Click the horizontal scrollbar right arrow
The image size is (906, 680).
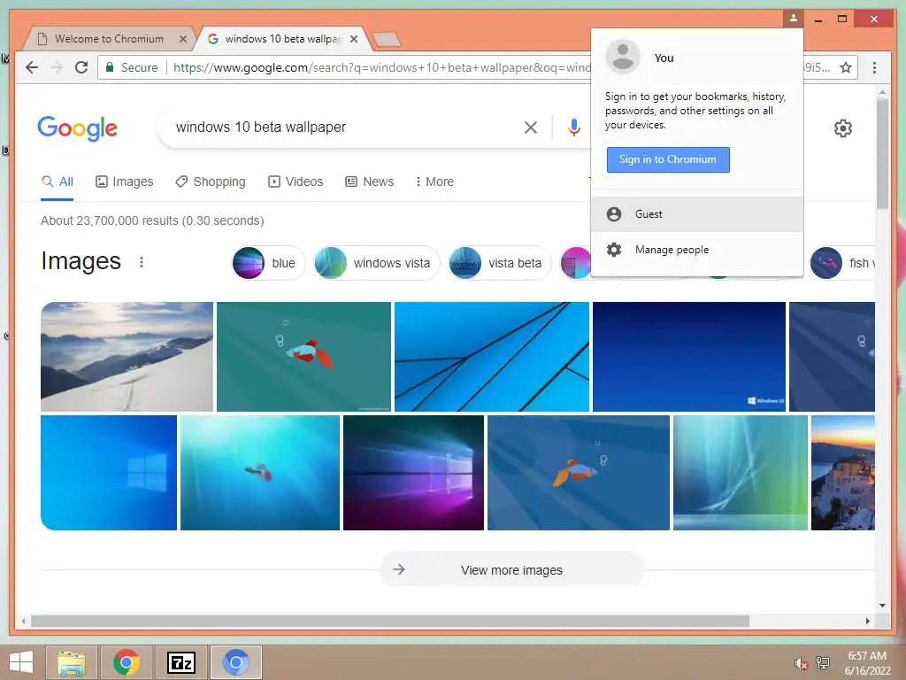868,621
